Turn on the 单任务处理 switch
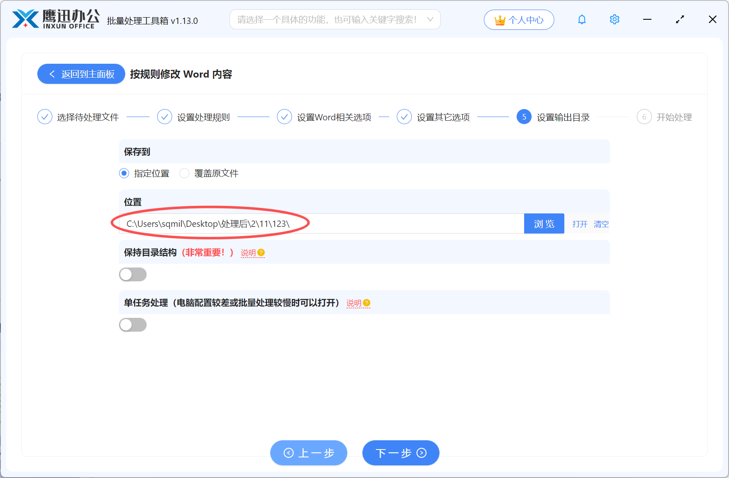The image size is (729, 478). click(133, 325)
